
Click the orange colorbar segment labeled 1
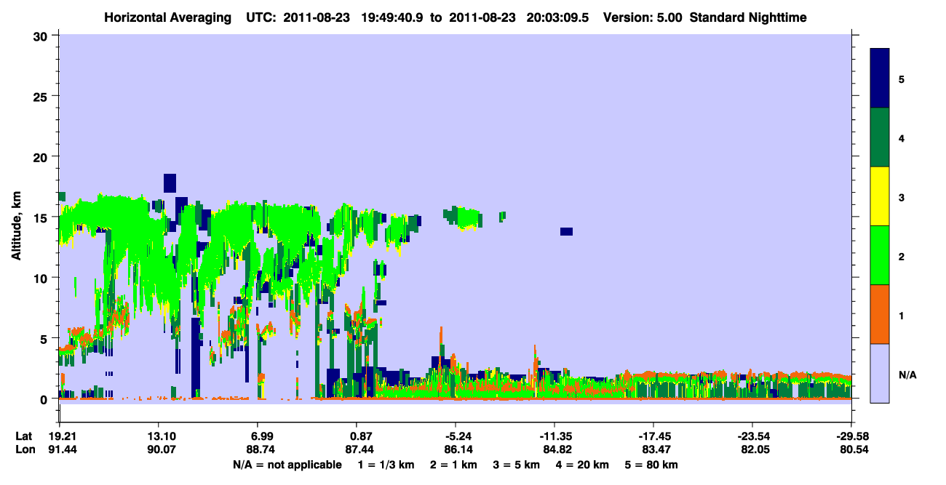(880, 314)
